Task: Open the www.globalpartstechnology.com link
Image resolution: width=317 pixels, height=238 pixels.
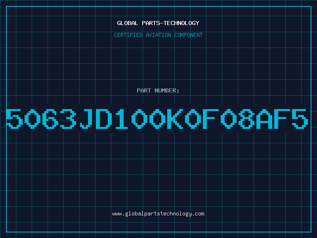Action: tap(158, 214)
